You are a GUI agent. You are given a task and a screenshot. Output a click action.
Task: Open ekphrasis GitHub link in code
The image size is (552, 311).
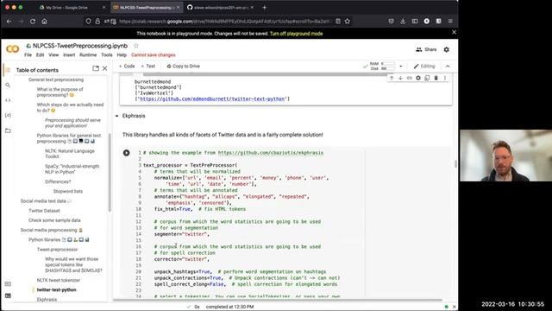[x=270, y=153]
